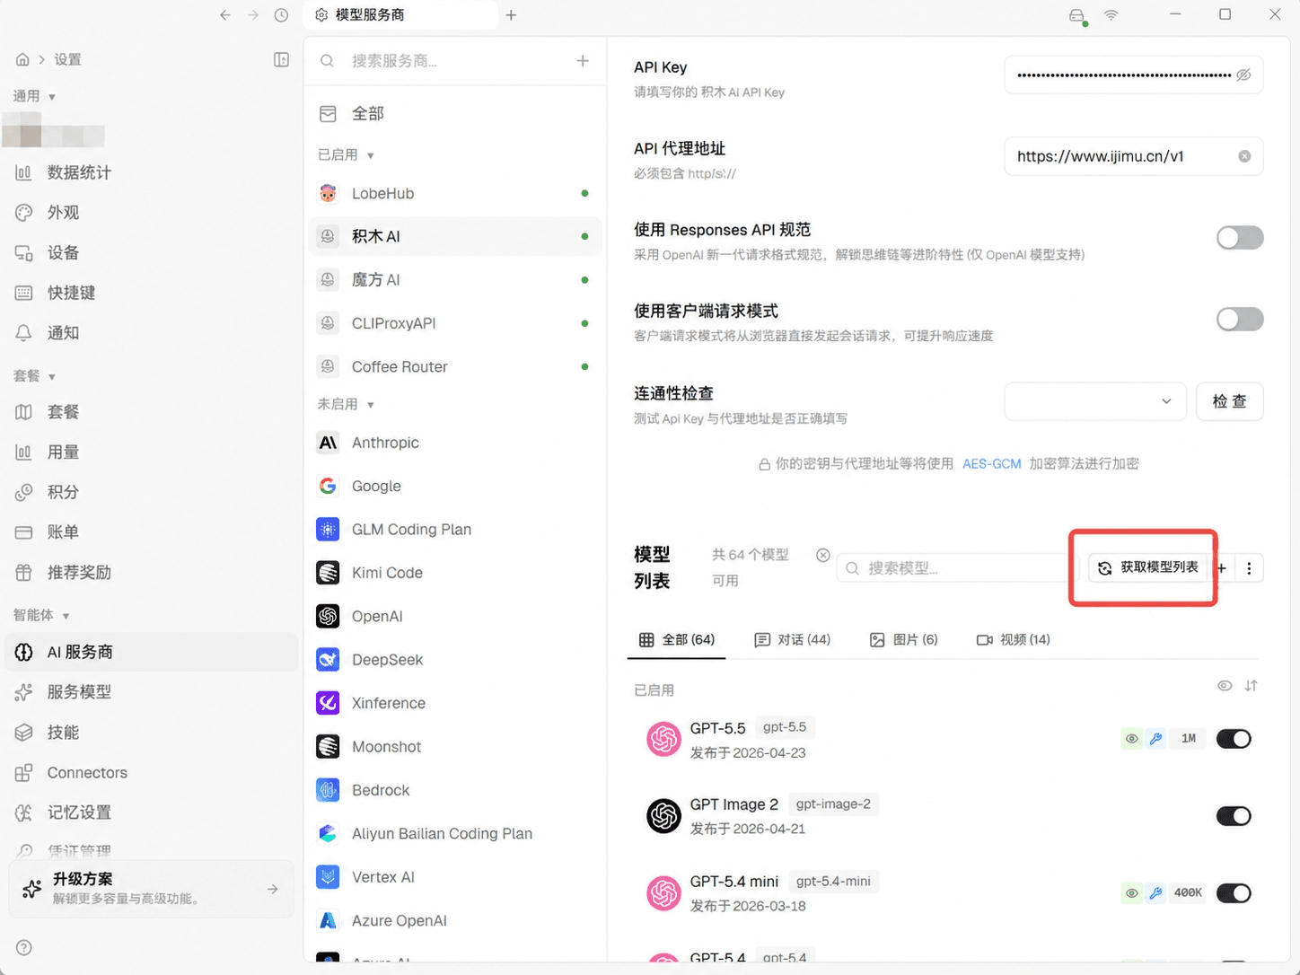
Task: Select Coffee Router provider
Action: tap(455, 366)
